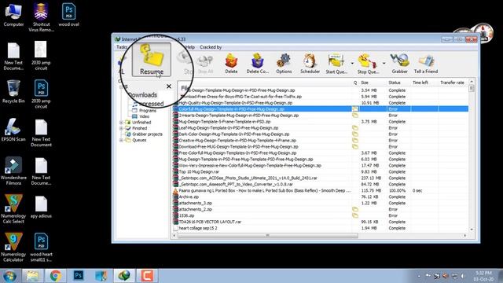The image size is (503, 283).
Task: Open the 'wood heart small11' PSD icon
Action: pos(41,247)
